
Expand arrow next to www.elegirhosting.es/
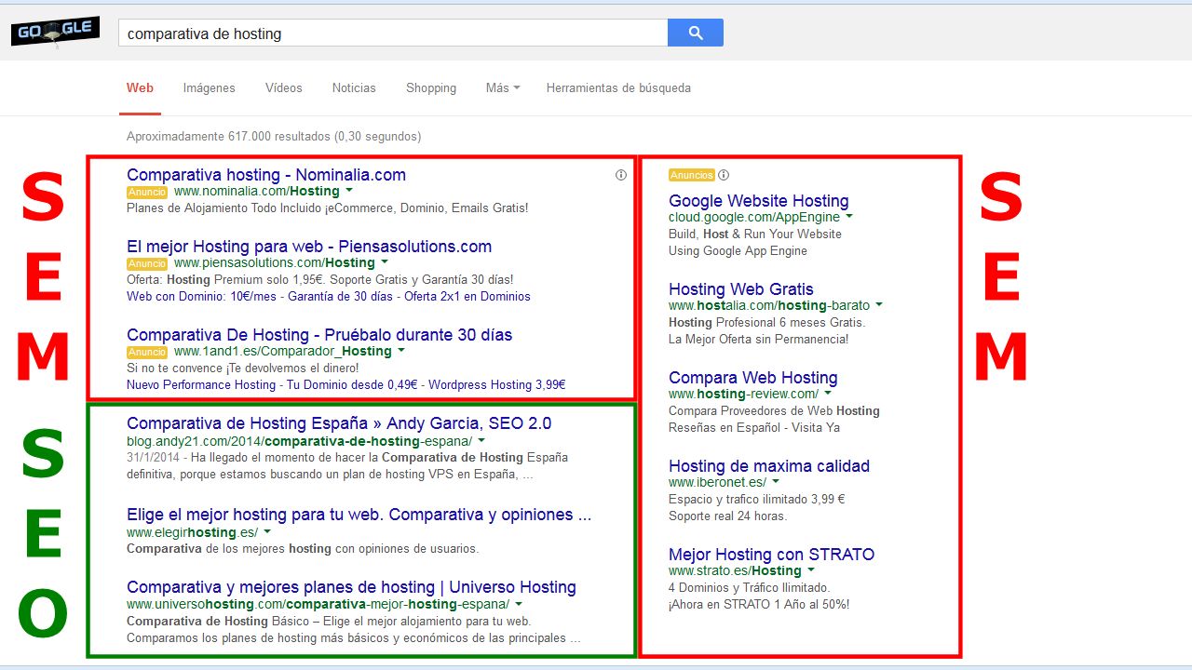(x=267, y=531)
